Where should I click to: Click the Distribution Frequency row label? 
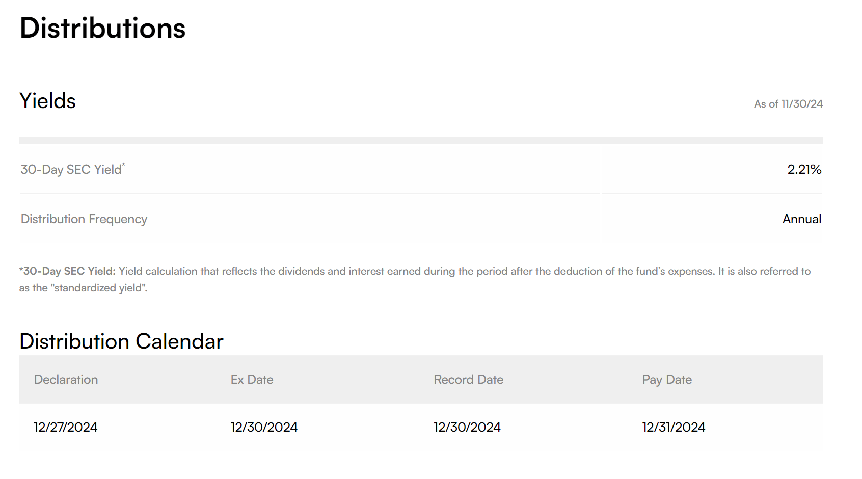(x=84, y=219)
